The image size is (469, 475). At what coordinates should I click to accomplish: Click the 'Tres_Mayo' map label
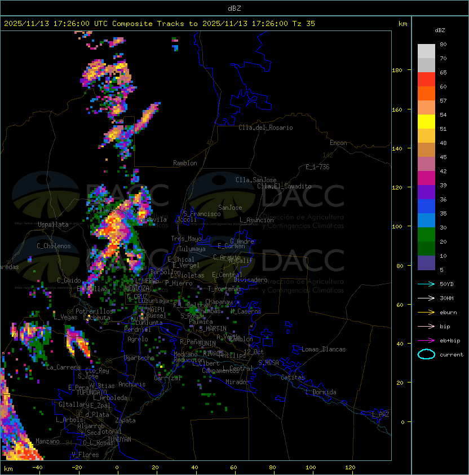pos(186,239)
